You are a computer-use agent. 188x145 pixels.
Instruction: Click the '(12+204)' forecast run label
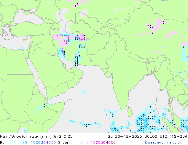coord(179,136)
